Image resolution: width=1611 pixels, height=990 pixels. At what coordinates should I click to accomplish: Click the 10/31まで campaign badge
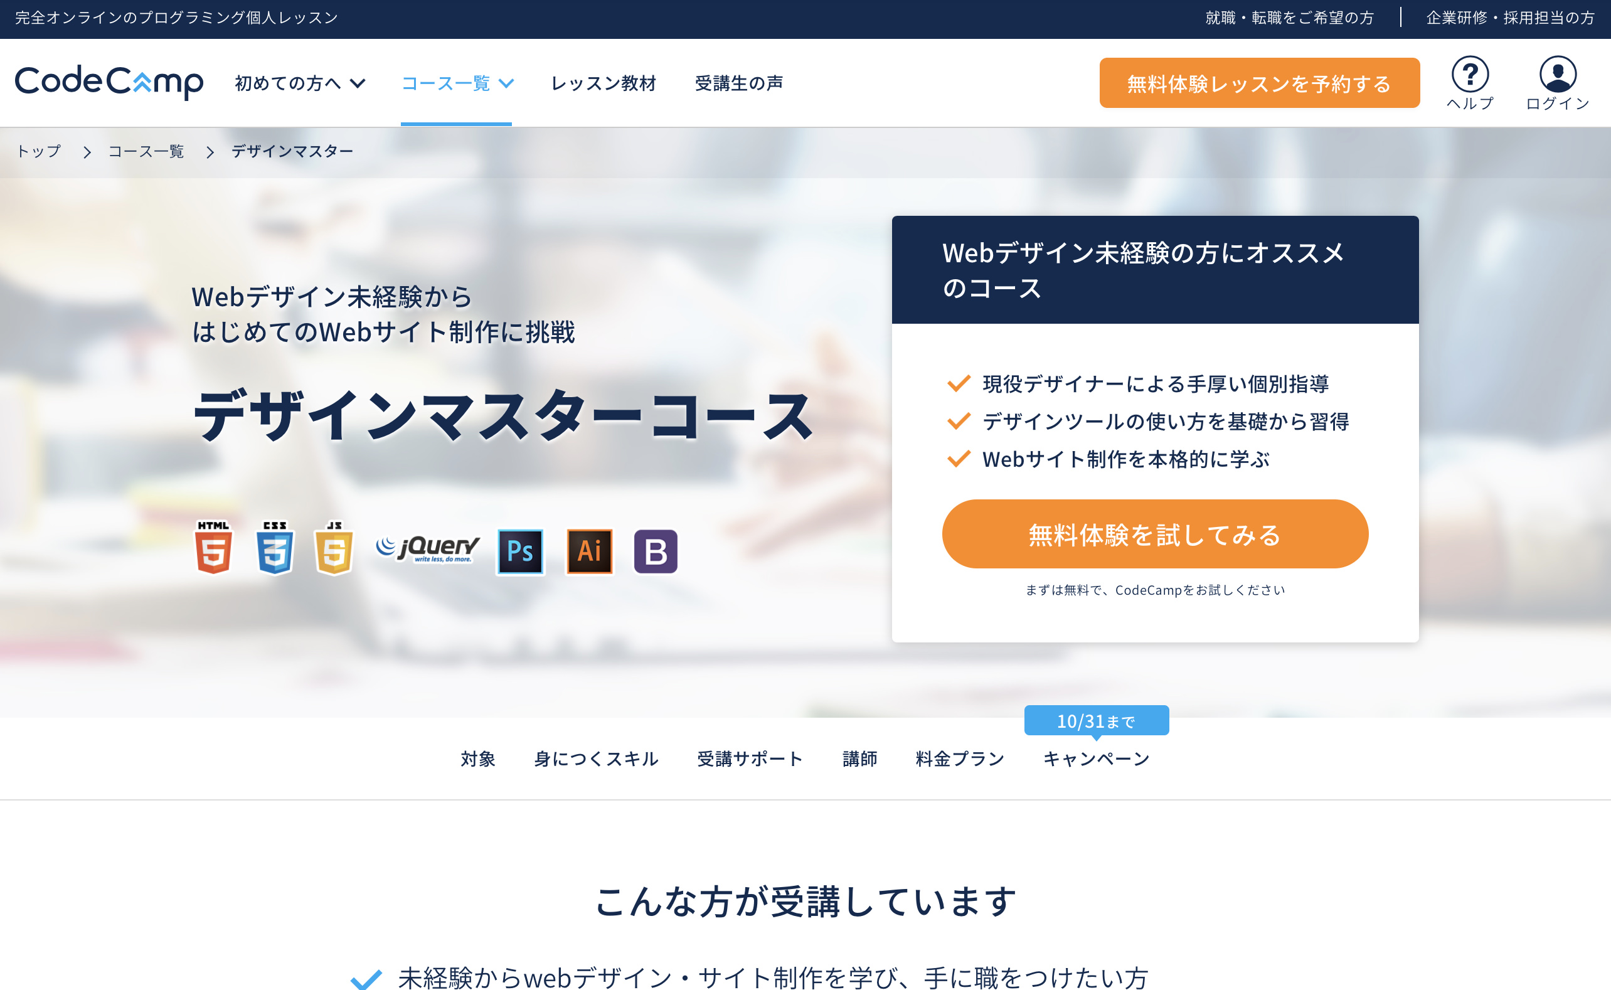(x=1097, y=720)
